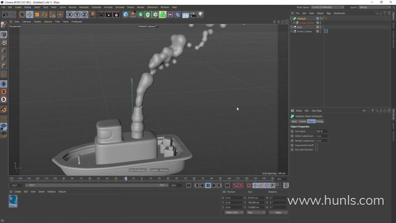
Task: Expand the Layout Startup dropdown
Action: tap(374, 7)
